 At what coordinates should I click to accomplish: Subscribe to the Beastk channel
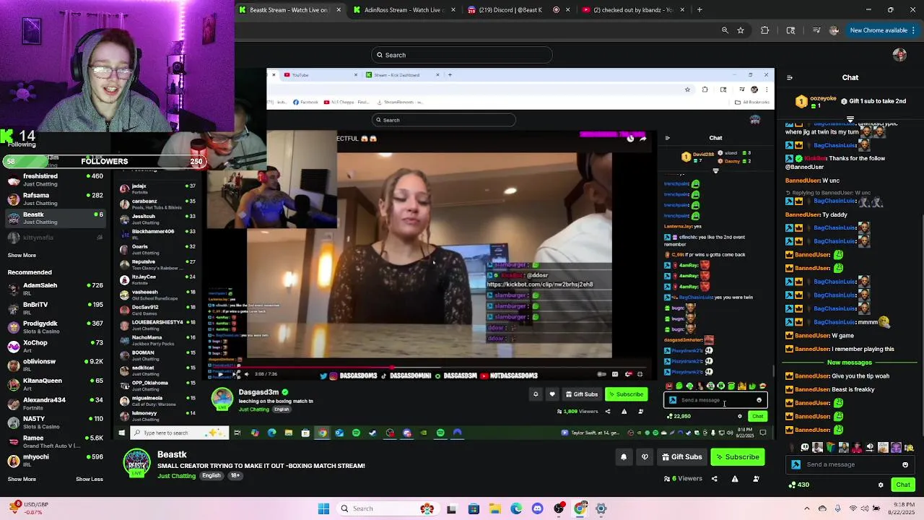point(737,457)
